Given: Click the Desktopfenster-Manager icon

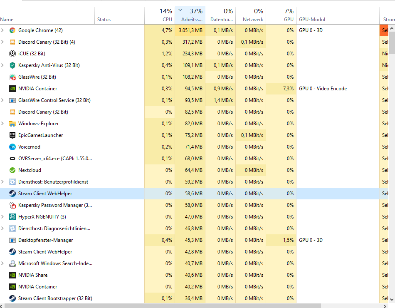Looking at the screenshot, I should (x=12, y=240).
